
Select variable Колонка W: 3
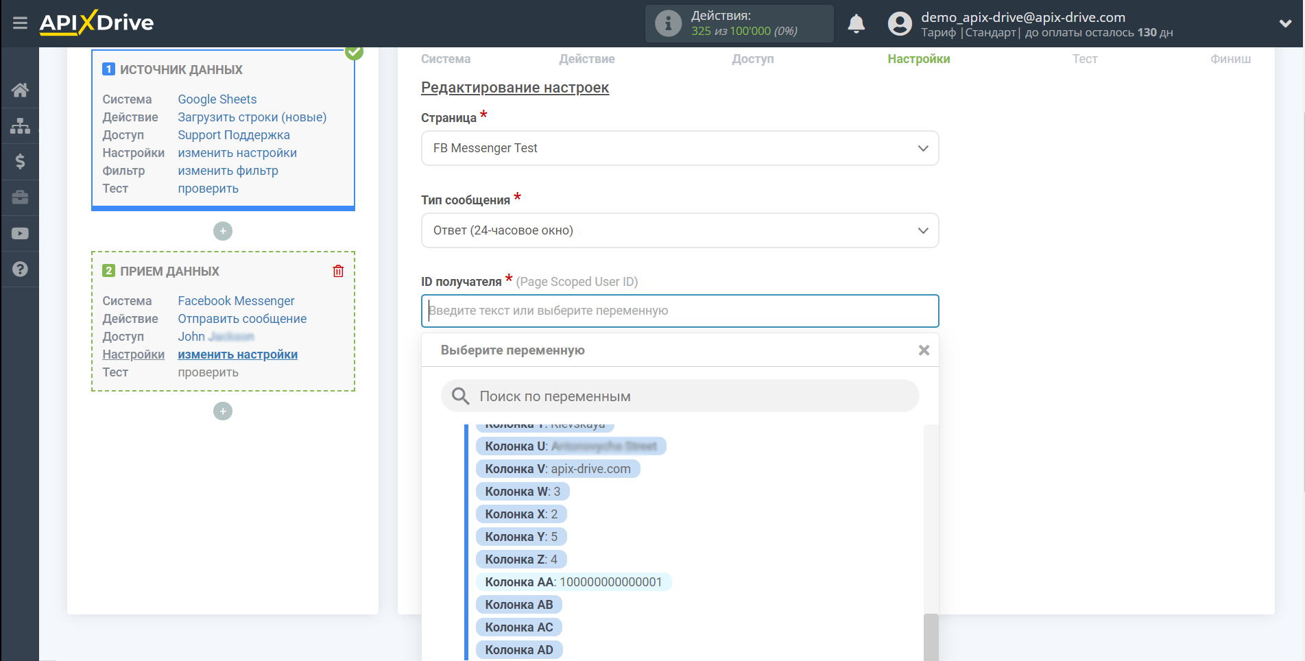[523, 492]
